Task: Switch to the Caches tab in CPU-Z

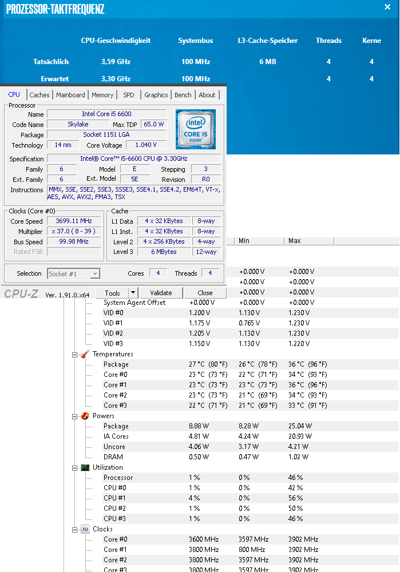Action: [x=39, y=95]
